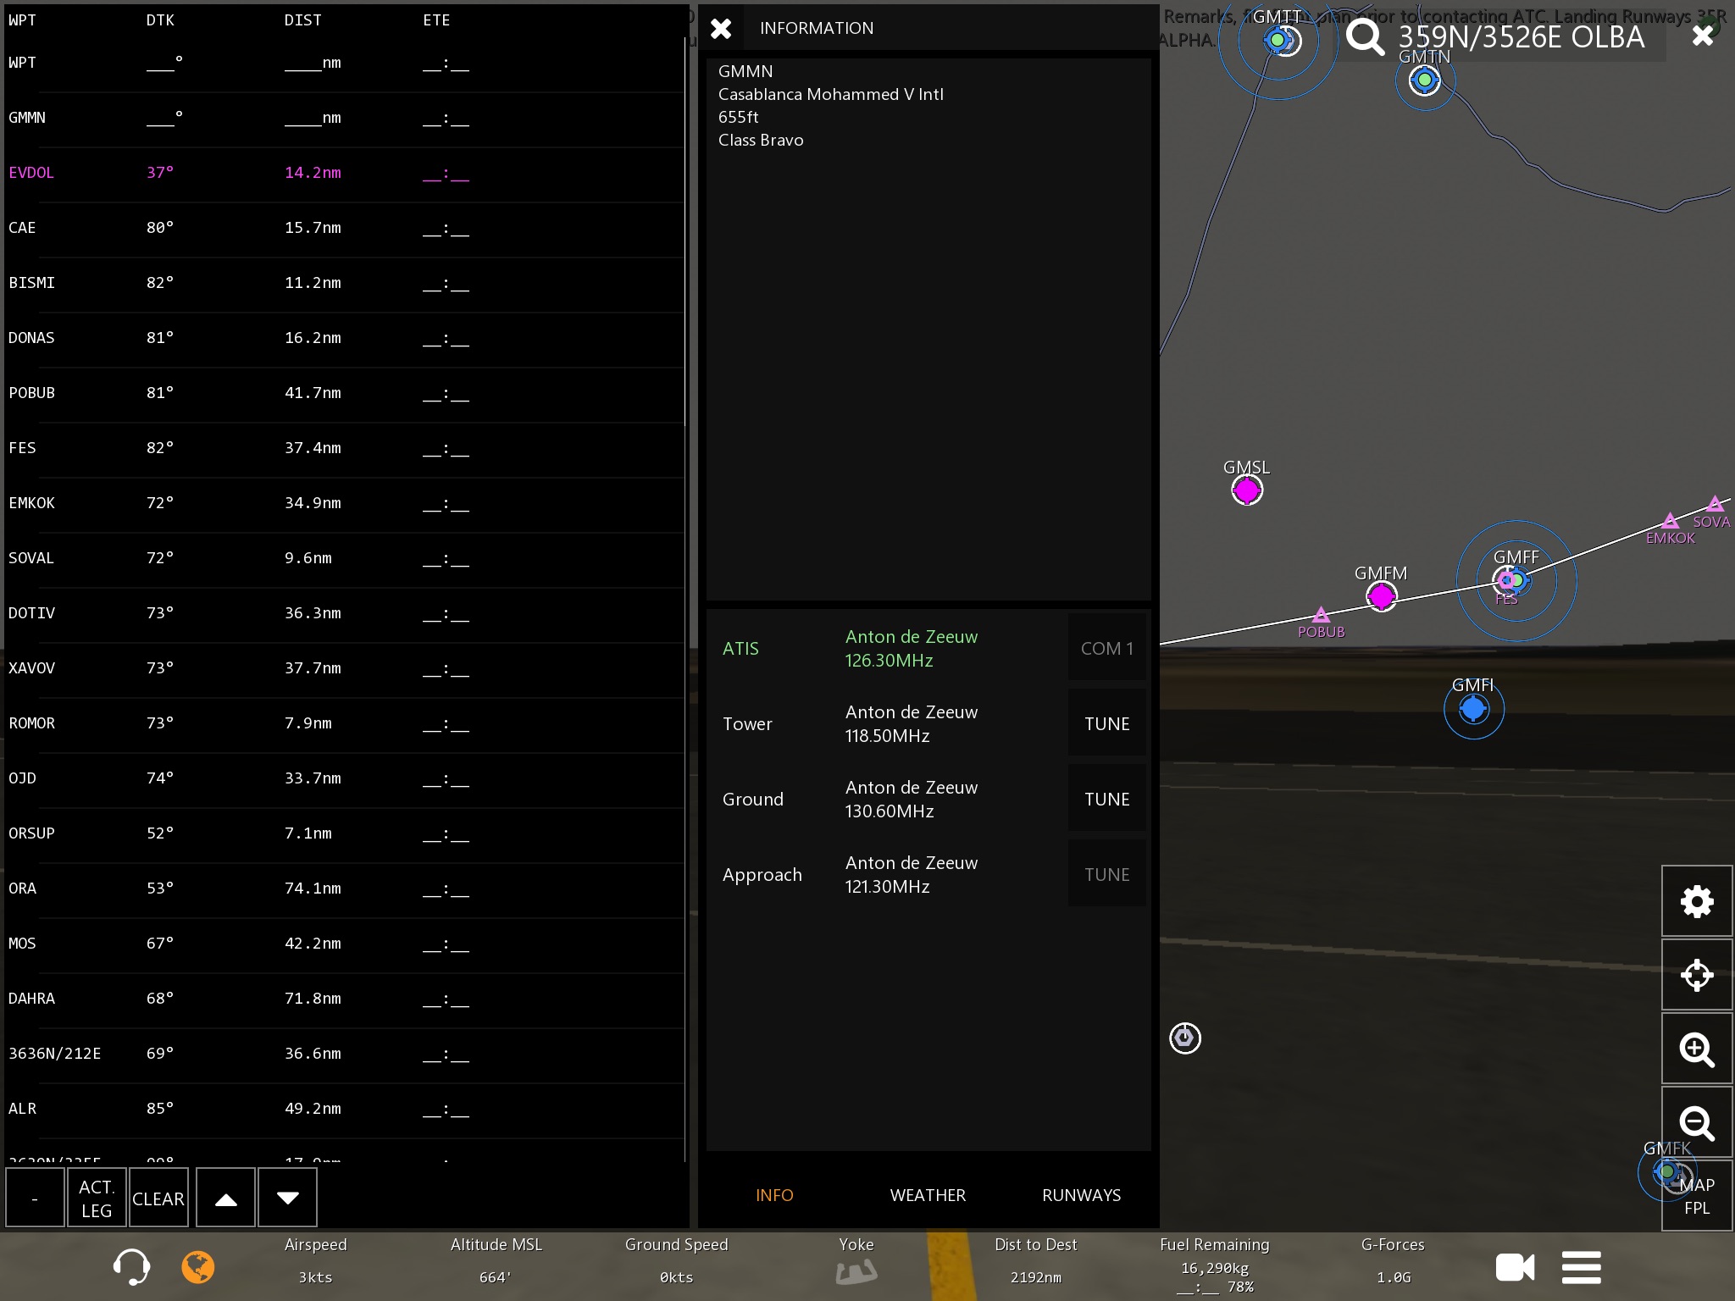Move waypoint up with arrow button
Image resolution: width=1735 pixels, height=1301 pixels.
(x=225, y=1198)
